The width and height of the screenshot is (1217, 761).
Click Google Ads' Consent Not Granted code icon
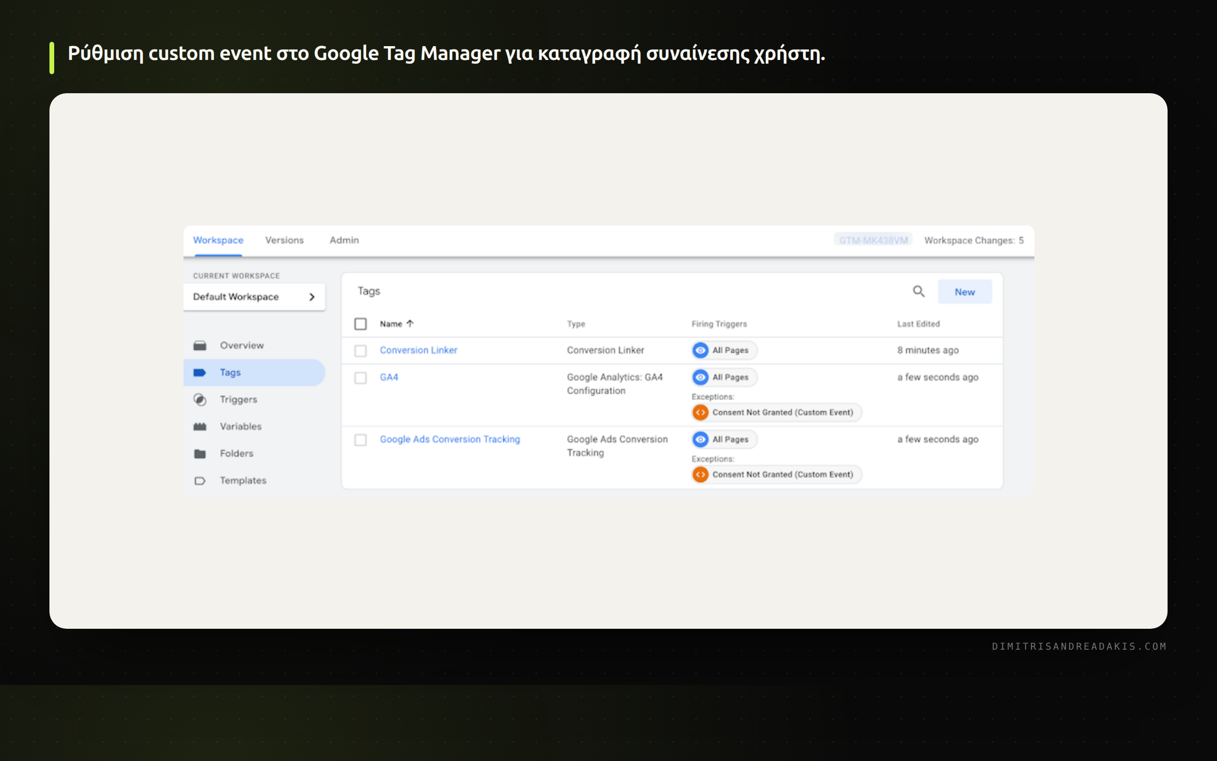[700, 475]
